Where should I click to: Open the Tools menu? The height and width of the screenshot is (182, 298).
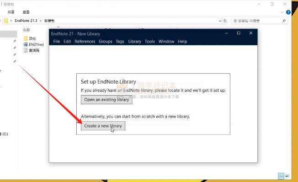[x=150, y=42]
